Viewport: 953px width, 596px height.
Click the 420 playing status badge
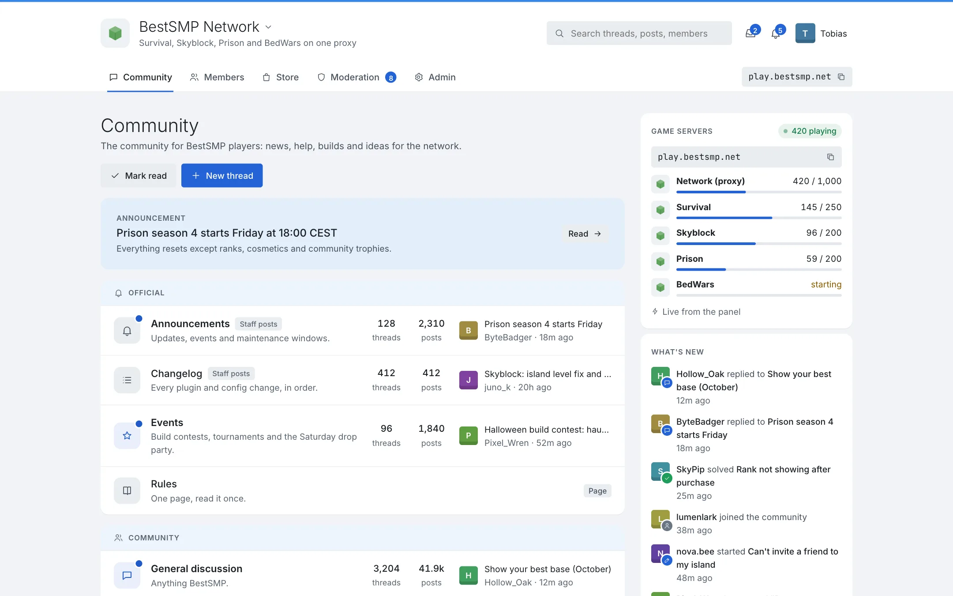click(810, 131)
